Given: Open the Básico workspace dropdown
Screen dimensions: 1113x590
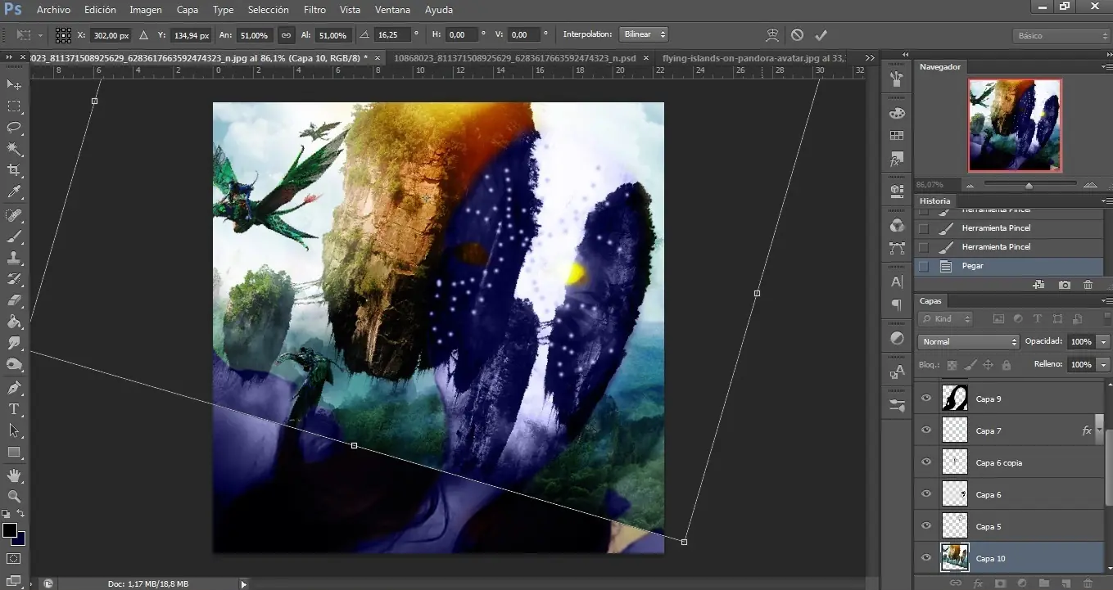Looking at the screenshot, I should [1061, 36].
